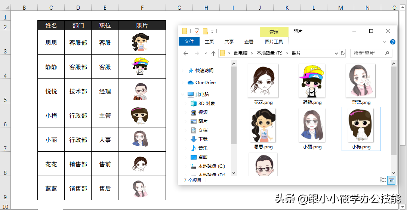This screenshot has width=407, height=210.
Task: Select the 小梅.png thumbnail
Action: click(x=361, y=126)
